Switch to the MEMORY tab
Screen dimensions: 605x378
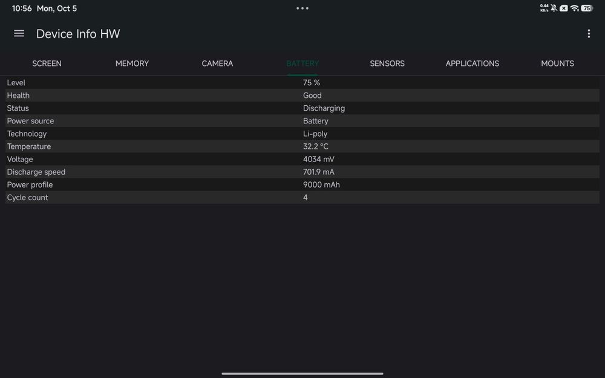pos(132,64)
